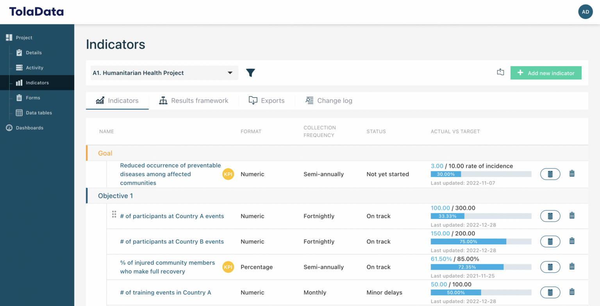Click the Add new indicator button
The width and height of the screenshot is (600, 306).
(546, 73)
